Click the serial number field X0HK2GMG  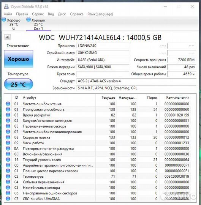tap(103, 53)
